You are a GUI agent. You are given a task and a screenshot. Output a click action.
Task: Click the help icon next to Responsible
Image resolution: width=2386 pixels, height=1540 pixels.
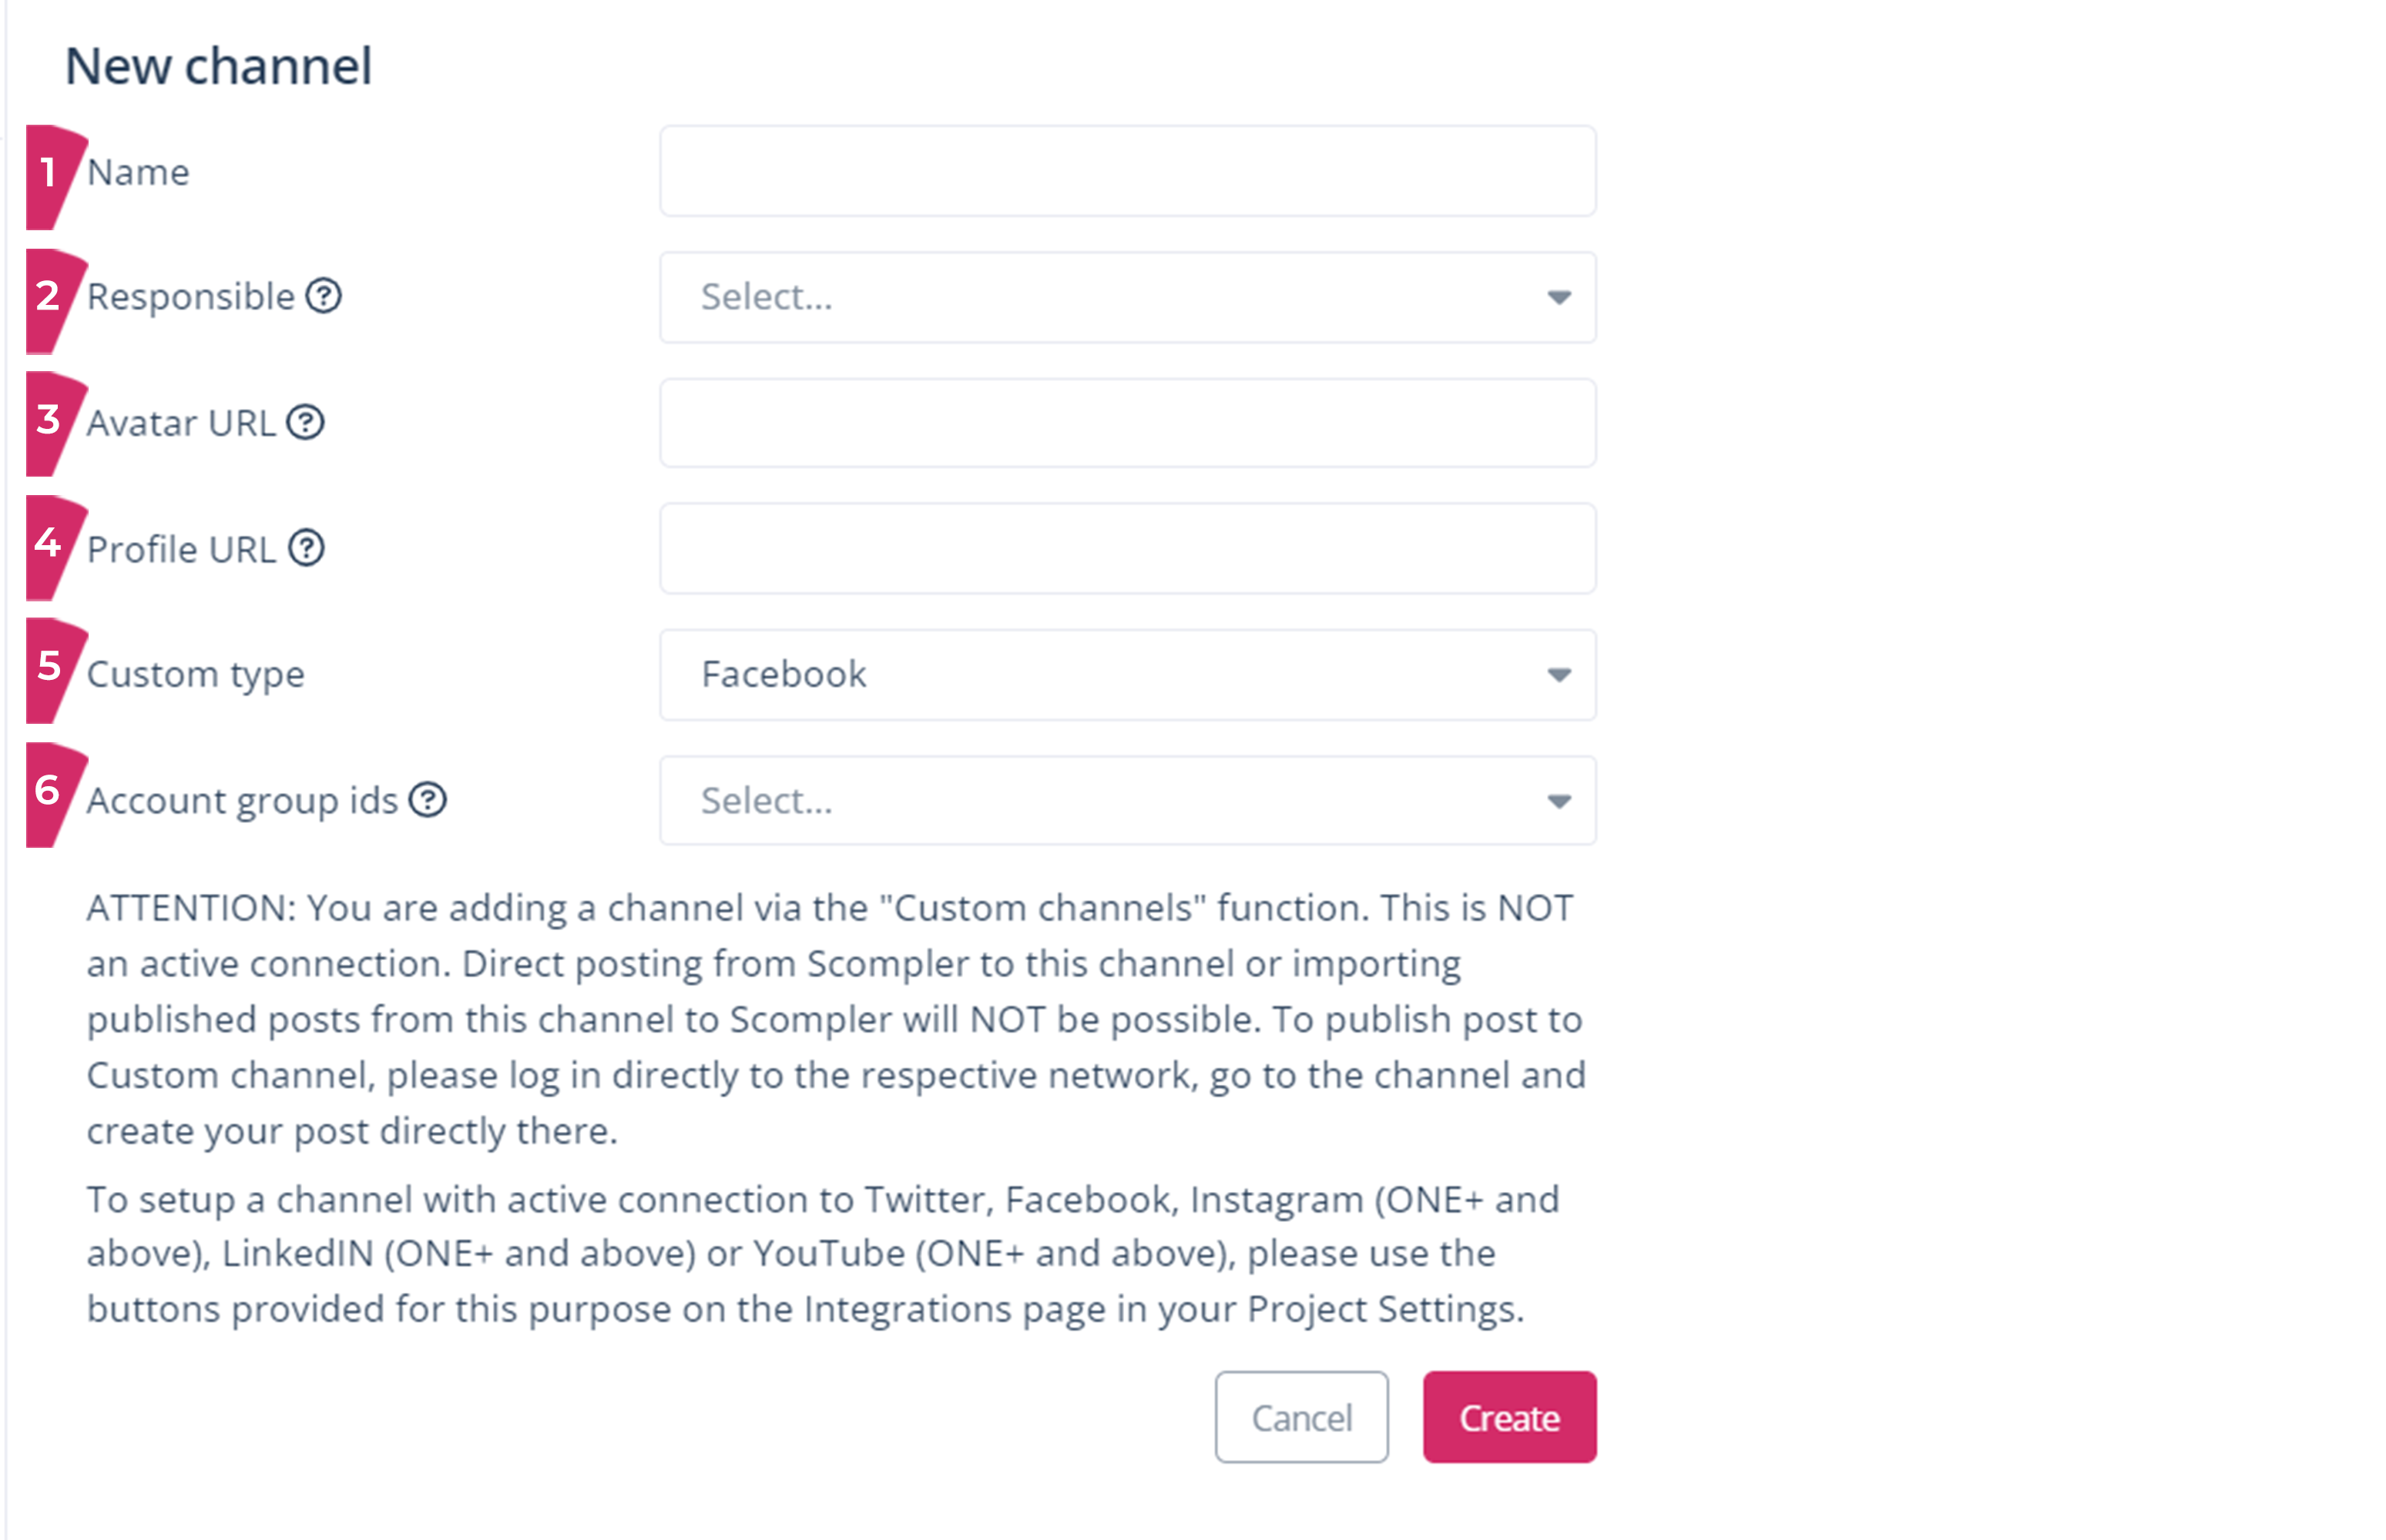pos(323,296)
